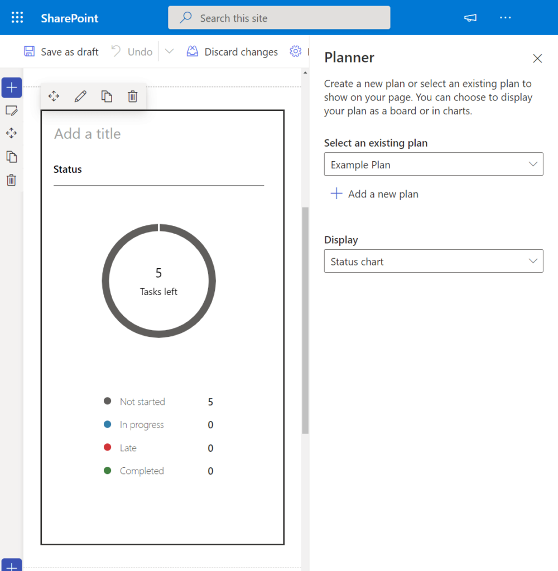Viewport: 558px width, 571px height.
Task: Open the Display Status chart dropdown
Action: [434, 261]
